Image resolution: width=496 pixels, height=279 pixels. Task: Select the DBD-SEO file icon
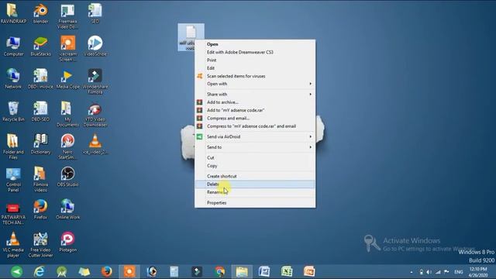(x=40, y=112)
